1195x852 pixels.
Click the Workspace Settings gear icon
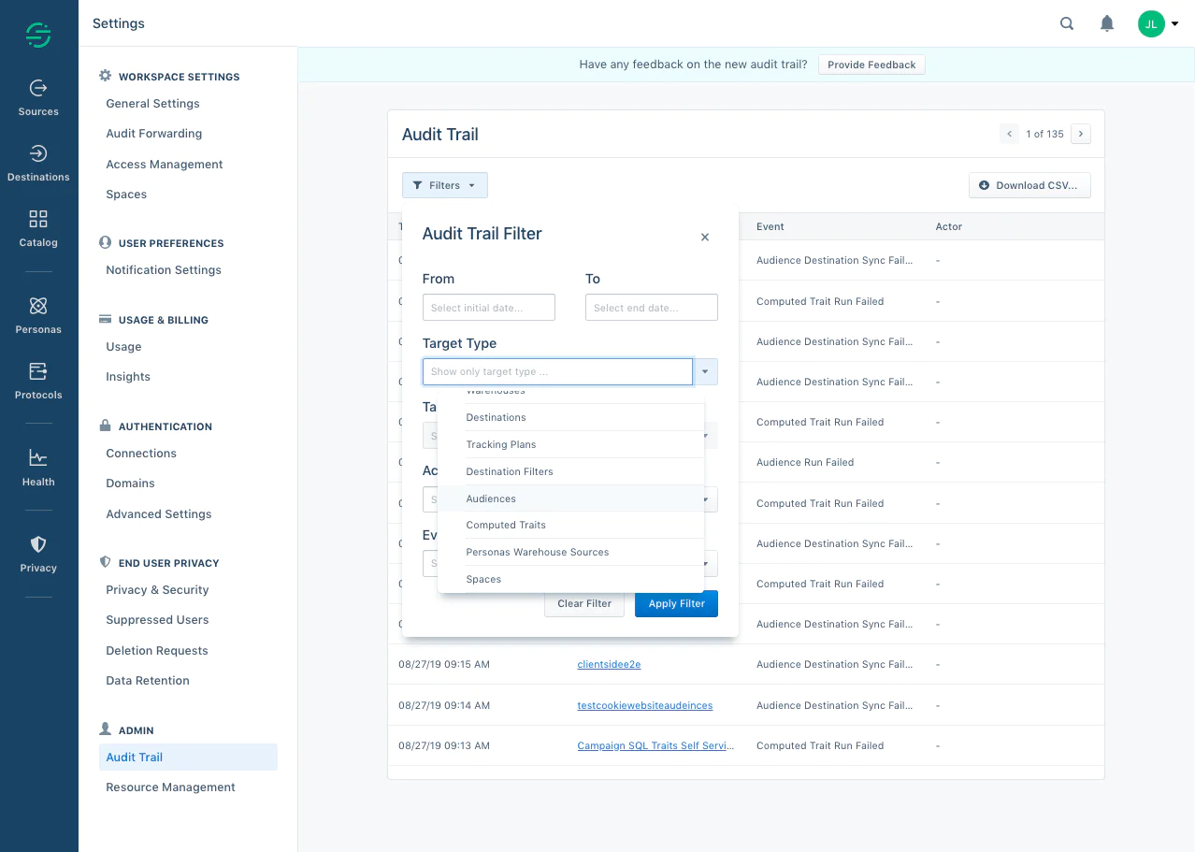(x=105, y=75)
